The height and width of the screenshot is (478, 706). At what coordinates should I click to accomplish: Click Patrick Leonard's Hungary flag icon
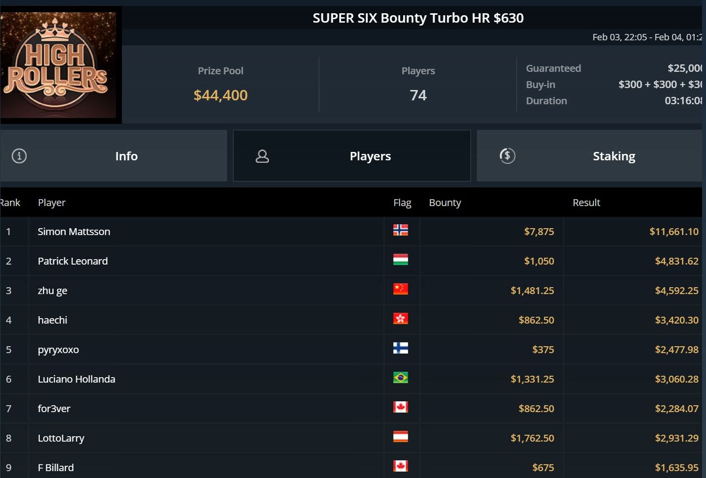pyautogui.click(x=401, y=260)
